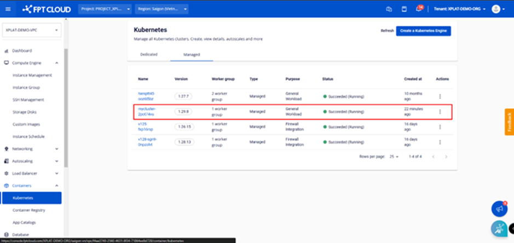Expand the Networking sidebar section
Image resolution: width=514 pixels, height=243 pixels.
[57, 149]
